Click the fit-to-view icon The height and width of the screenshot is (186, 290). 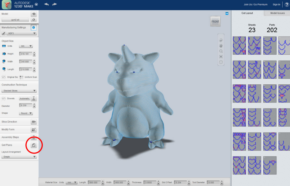(221, 57)
